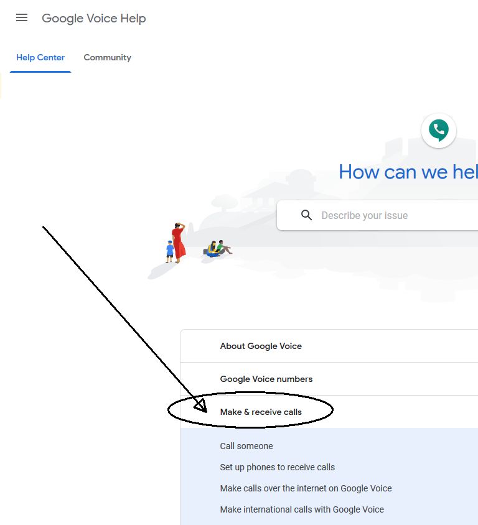The height and width of the screenshot is (525, 478).
Task: Click the Google Voice phone logo
Action: pos(438,131)
